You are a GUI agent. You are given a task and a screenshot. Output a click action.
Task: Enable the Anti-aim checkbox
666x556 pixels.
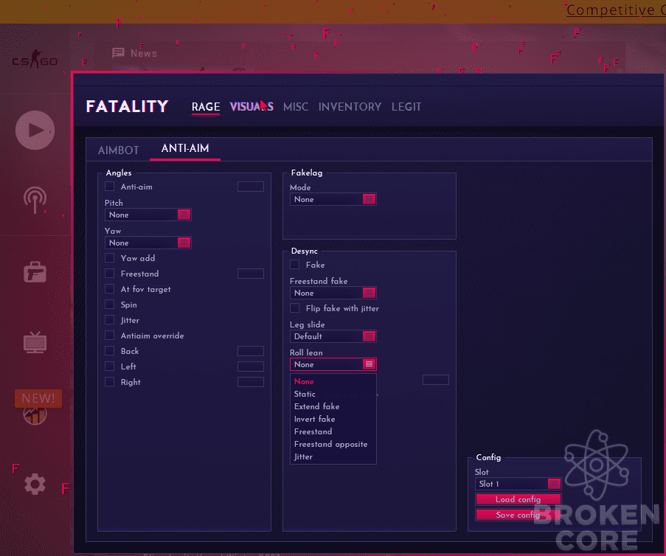pyautogui.click(x=110, y=187)
